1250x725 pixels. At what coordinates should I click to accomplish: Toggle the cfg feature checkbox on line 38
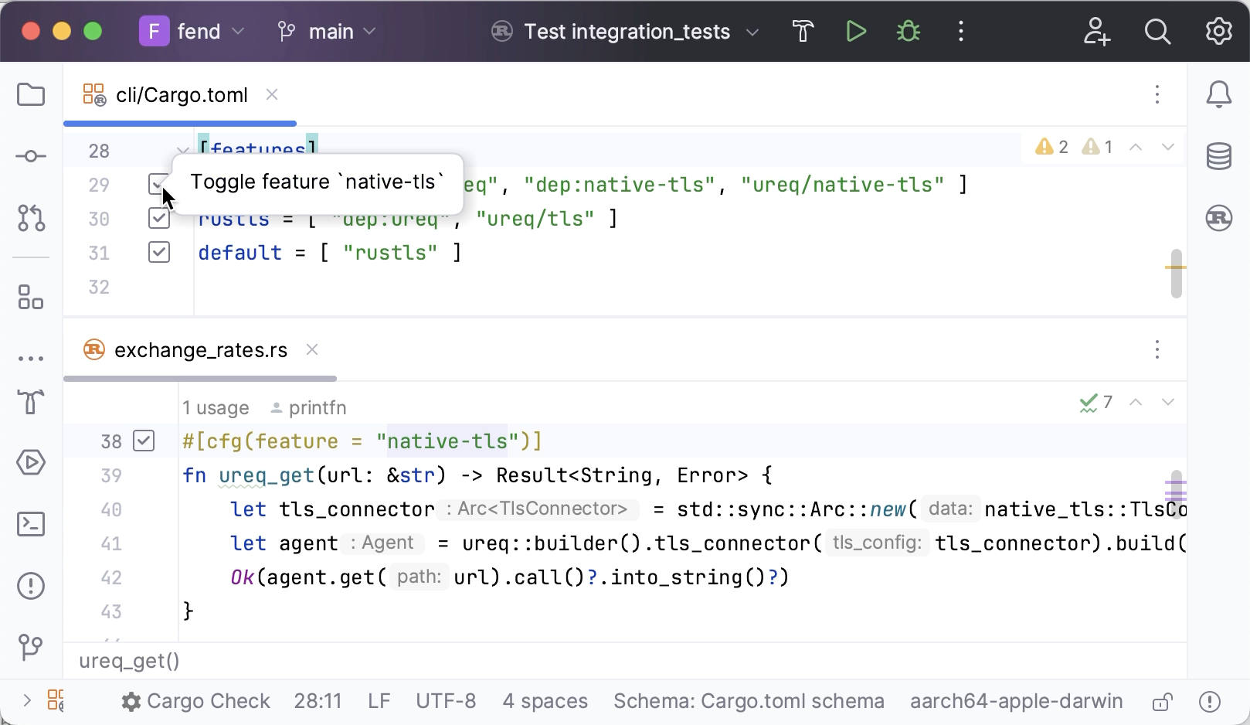(x=144, y=441)
